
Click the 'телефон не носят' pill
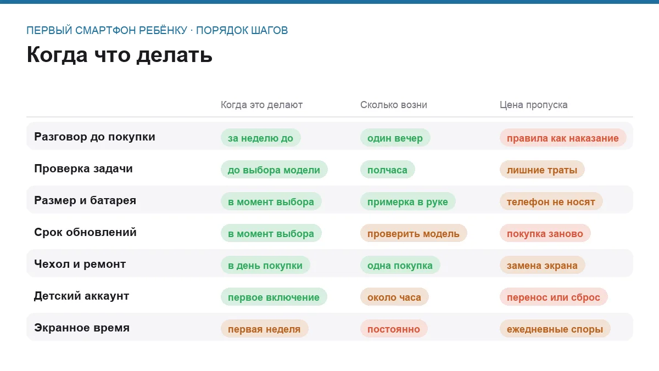click(x=551, y=201)
